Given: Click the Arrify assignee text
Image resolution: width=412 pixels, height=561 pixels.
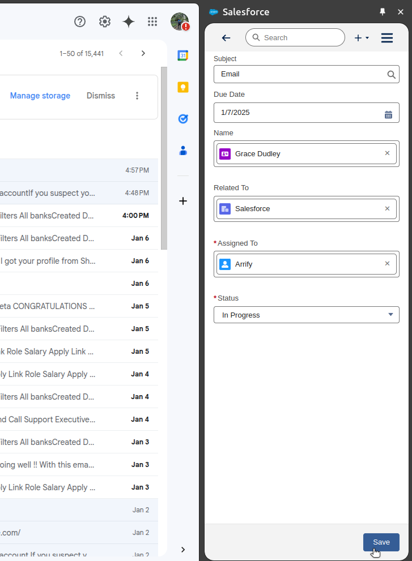Looking at the screenshot, I should [x=244, y=264].
